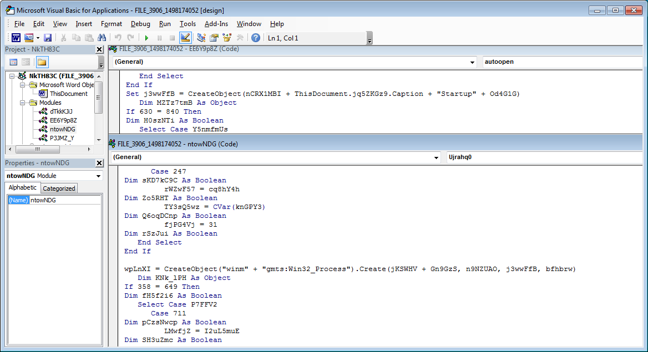Open the Project Explorer icon

pos(201,38)
